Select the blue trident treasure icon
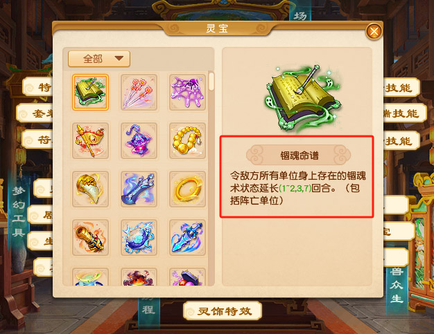 pos(139,189)
